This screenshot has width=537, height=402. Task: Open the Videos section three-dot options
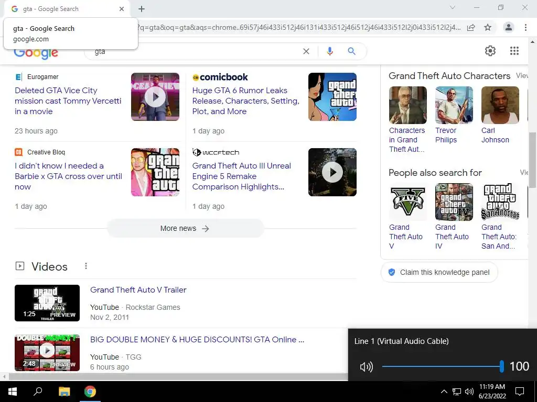(x=86, y=265)
